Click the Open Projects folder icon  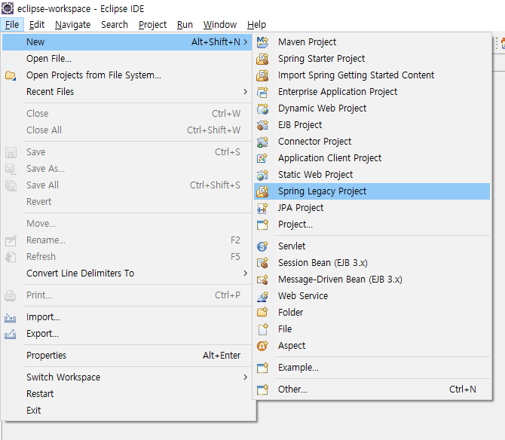coord(11,75)
